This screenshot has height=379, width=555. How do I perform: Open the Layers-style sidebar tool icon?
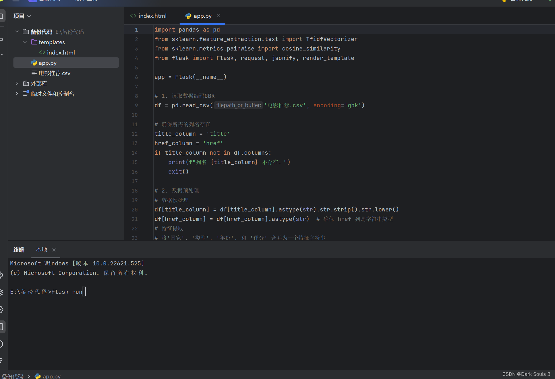[x=1, y=292]
